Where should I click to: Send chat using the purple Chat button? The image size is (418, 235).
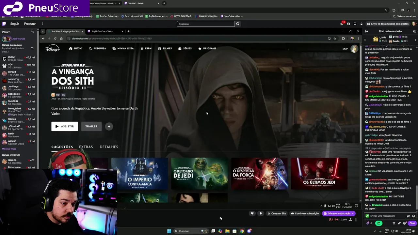point(412,223)
